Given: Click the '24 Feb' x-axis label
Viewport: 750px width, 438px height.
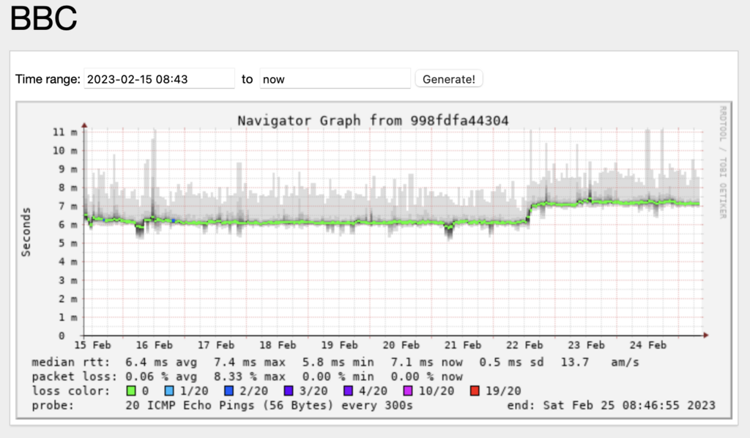Looking at the screenshot, I should [x=647, y=345].
